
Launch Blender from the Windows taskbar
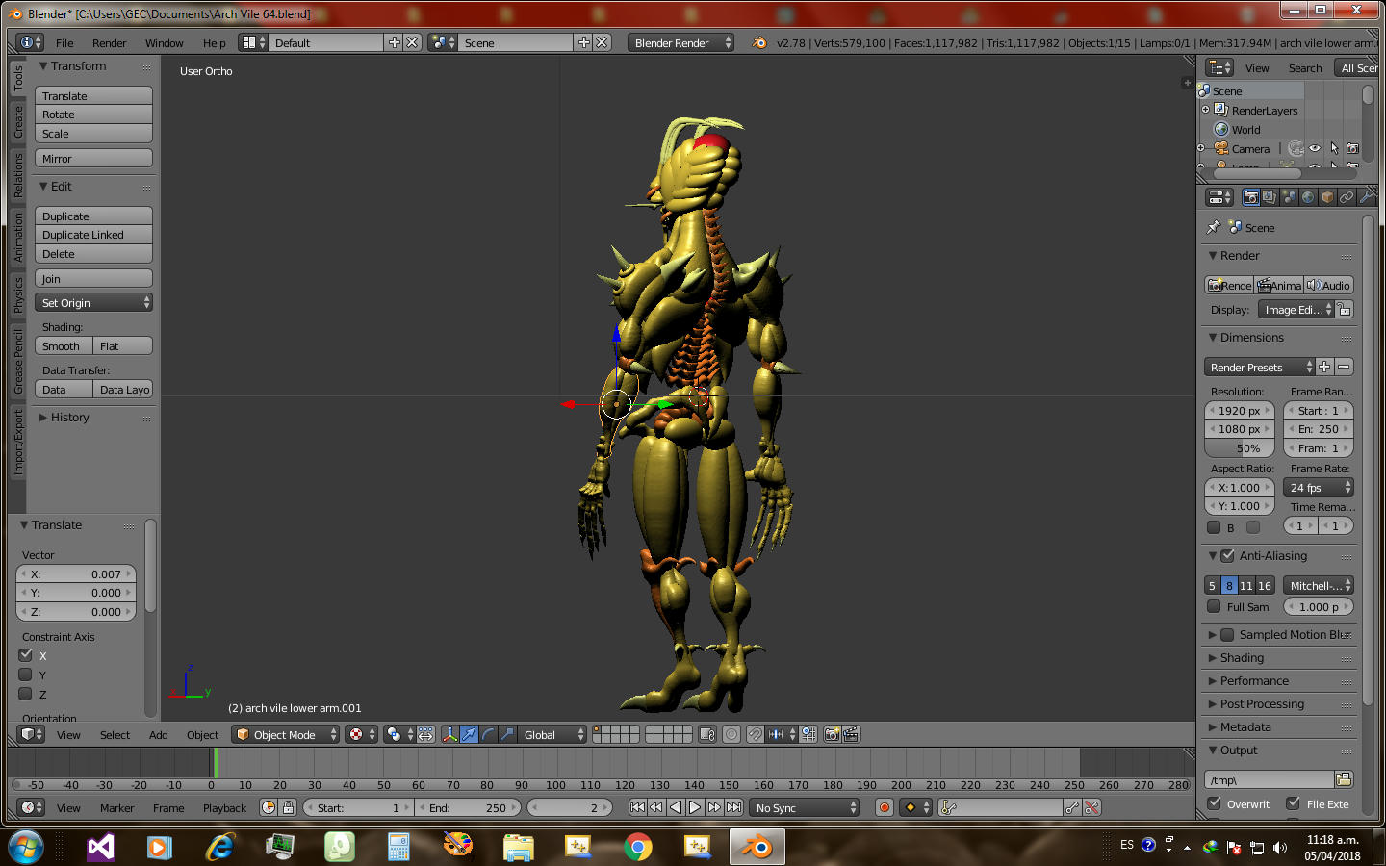click(757, 847)
